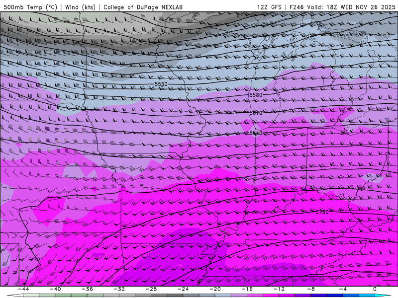
Task: Click the -40 colorbar tick label
Action: (55, 289)
